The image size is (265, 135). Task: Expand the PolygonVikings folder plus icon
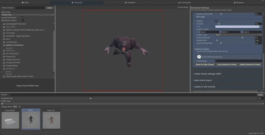(4, 66)
